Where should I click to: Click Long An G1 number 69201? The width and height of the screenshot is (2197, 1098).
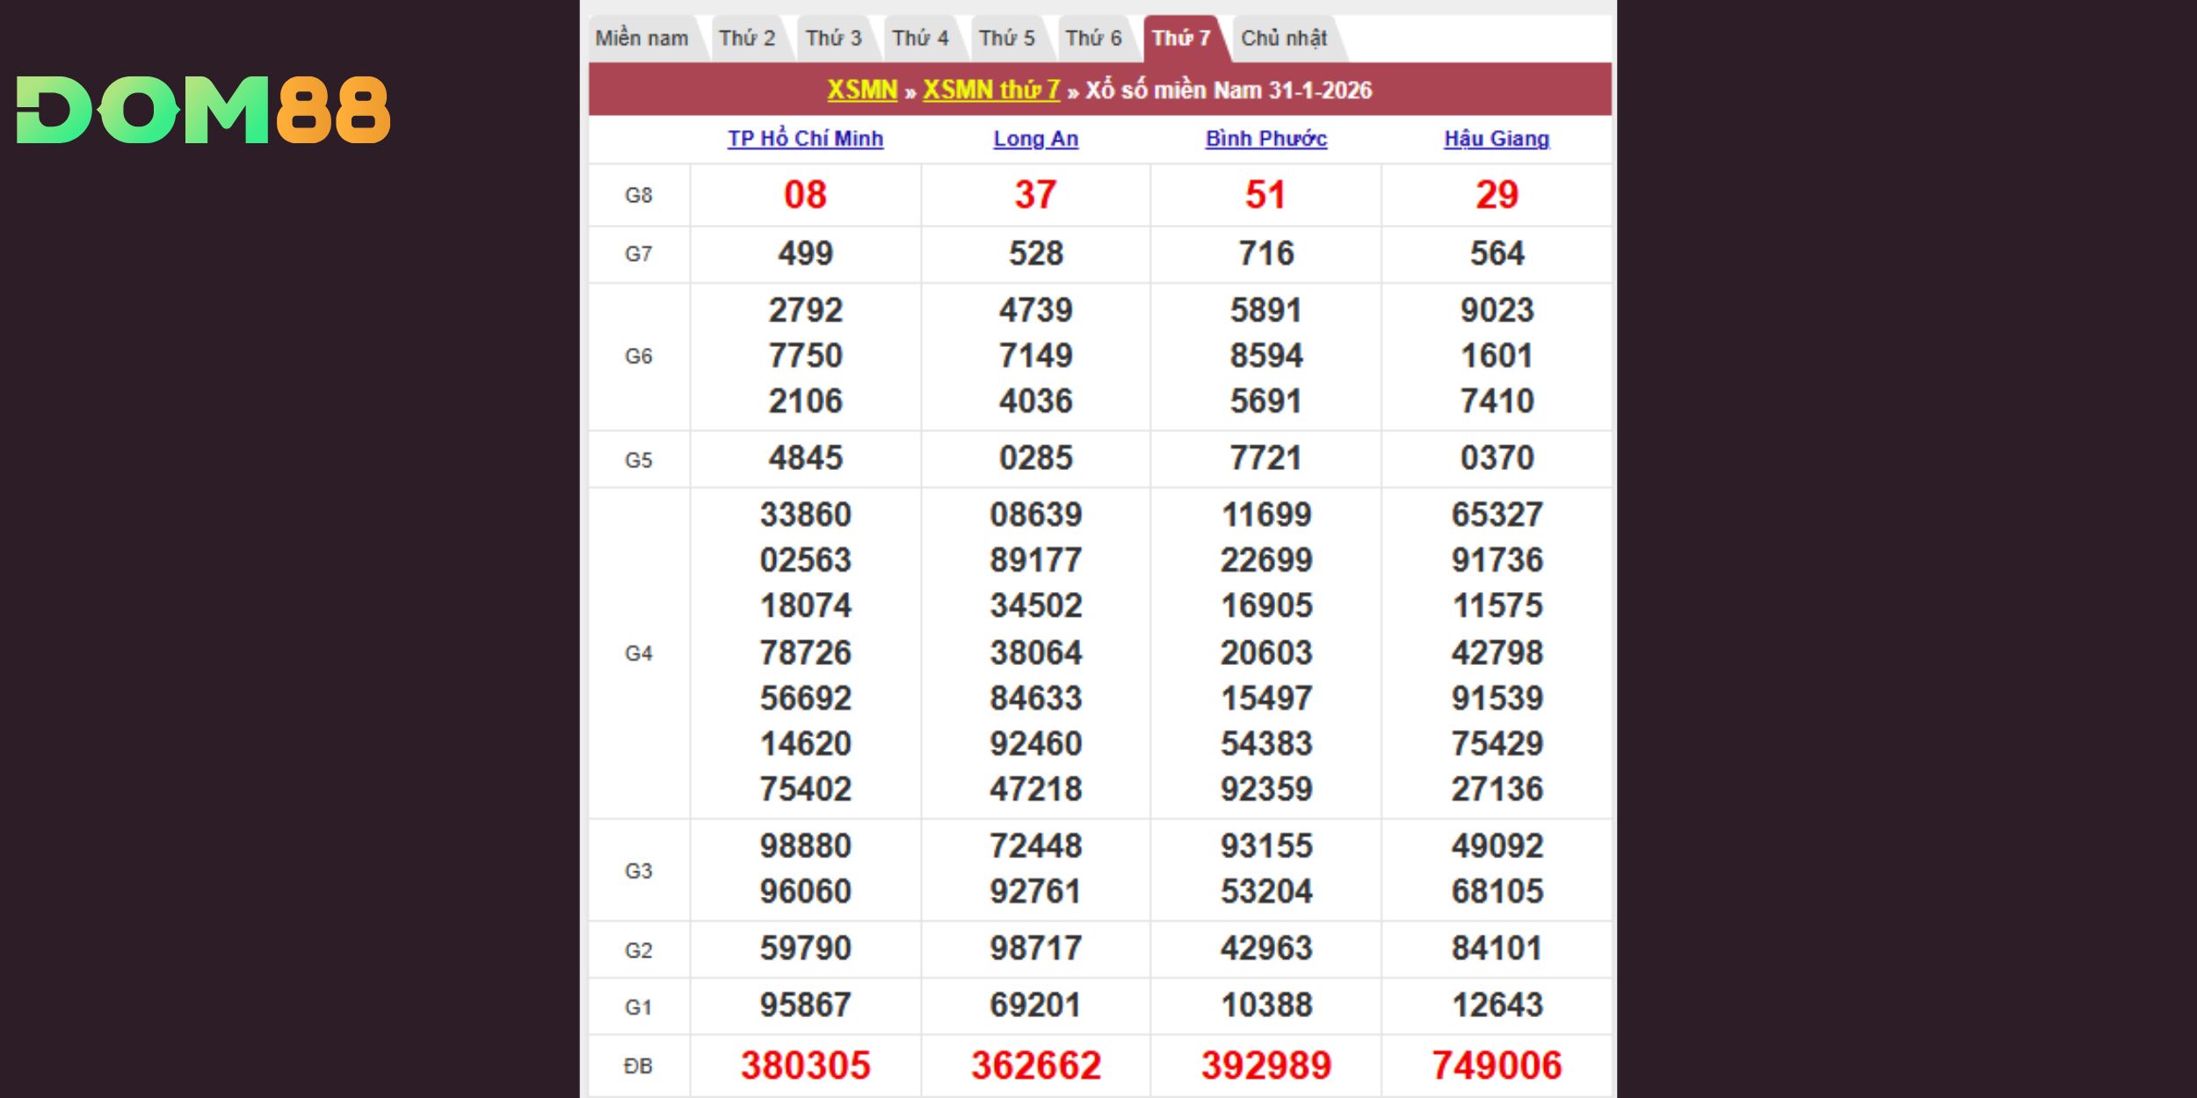pyautogui.click(x=1035, y=1005)
